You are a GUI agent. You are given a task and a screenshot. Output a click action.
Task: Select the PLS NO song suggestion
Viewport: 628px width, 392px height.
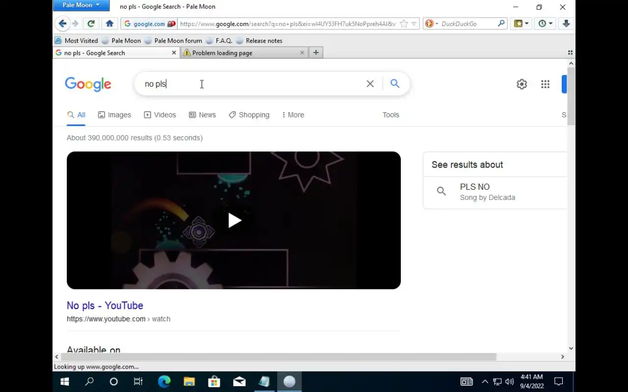(496, 192)
